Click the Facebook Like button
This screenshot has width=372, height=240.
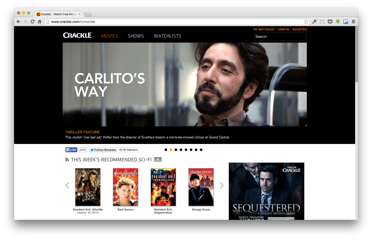click(x=71, y=150)
